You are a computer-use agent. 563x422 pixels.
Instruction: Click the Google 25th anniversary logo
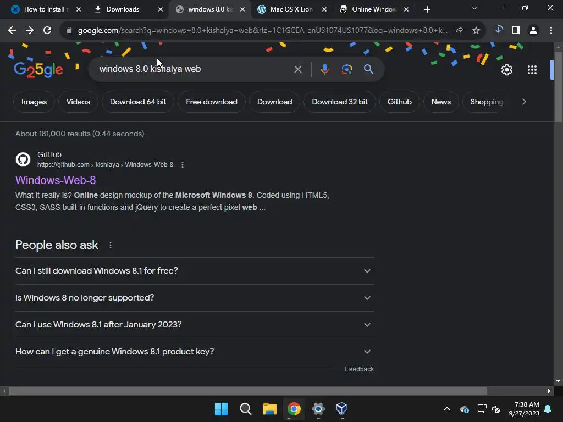coord(38,70)
